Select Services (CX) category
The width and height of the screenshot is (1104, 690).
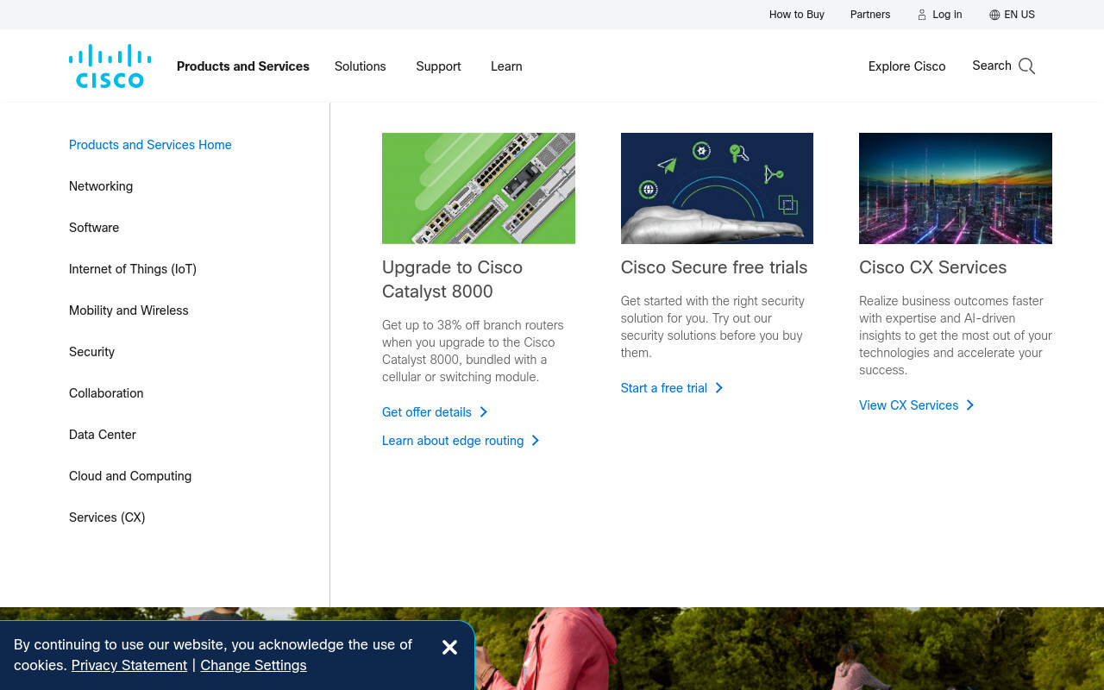click(107, 517)
